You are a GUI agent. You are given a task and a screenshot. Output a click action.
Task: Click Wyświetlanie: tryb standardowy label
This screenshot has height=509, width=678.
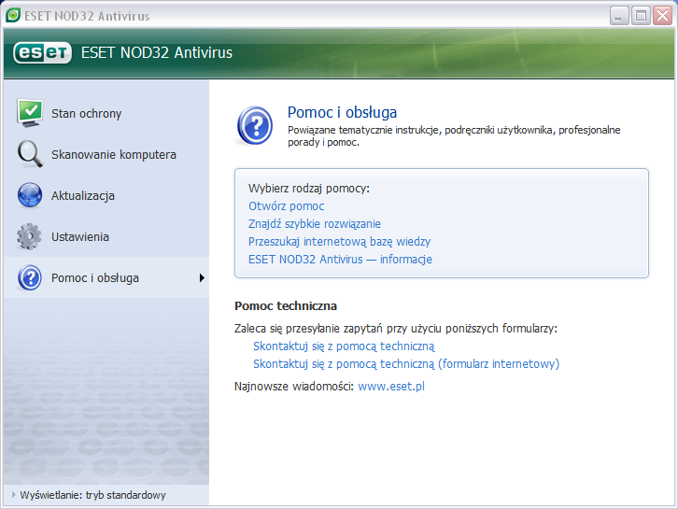93,495
